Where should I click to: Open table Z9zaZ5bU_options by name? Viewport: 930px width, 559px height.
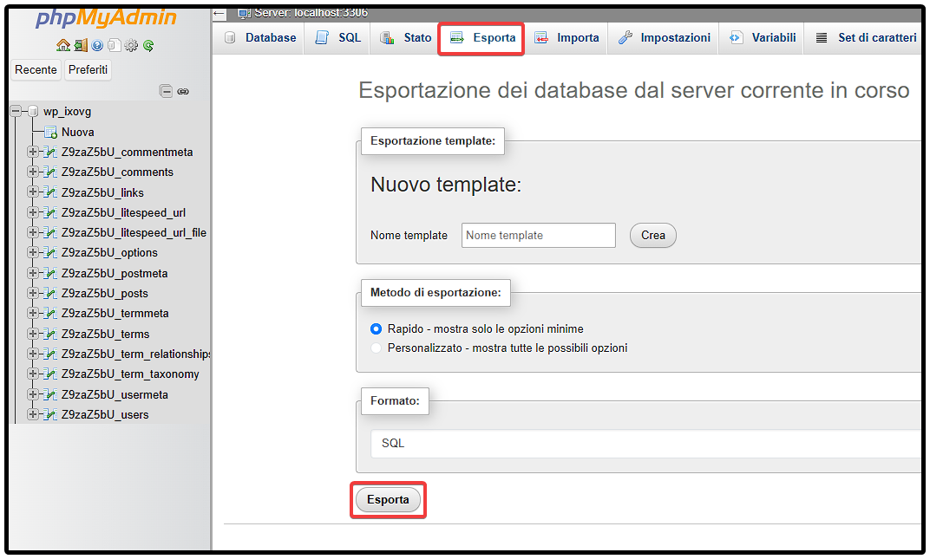(109, 253)
